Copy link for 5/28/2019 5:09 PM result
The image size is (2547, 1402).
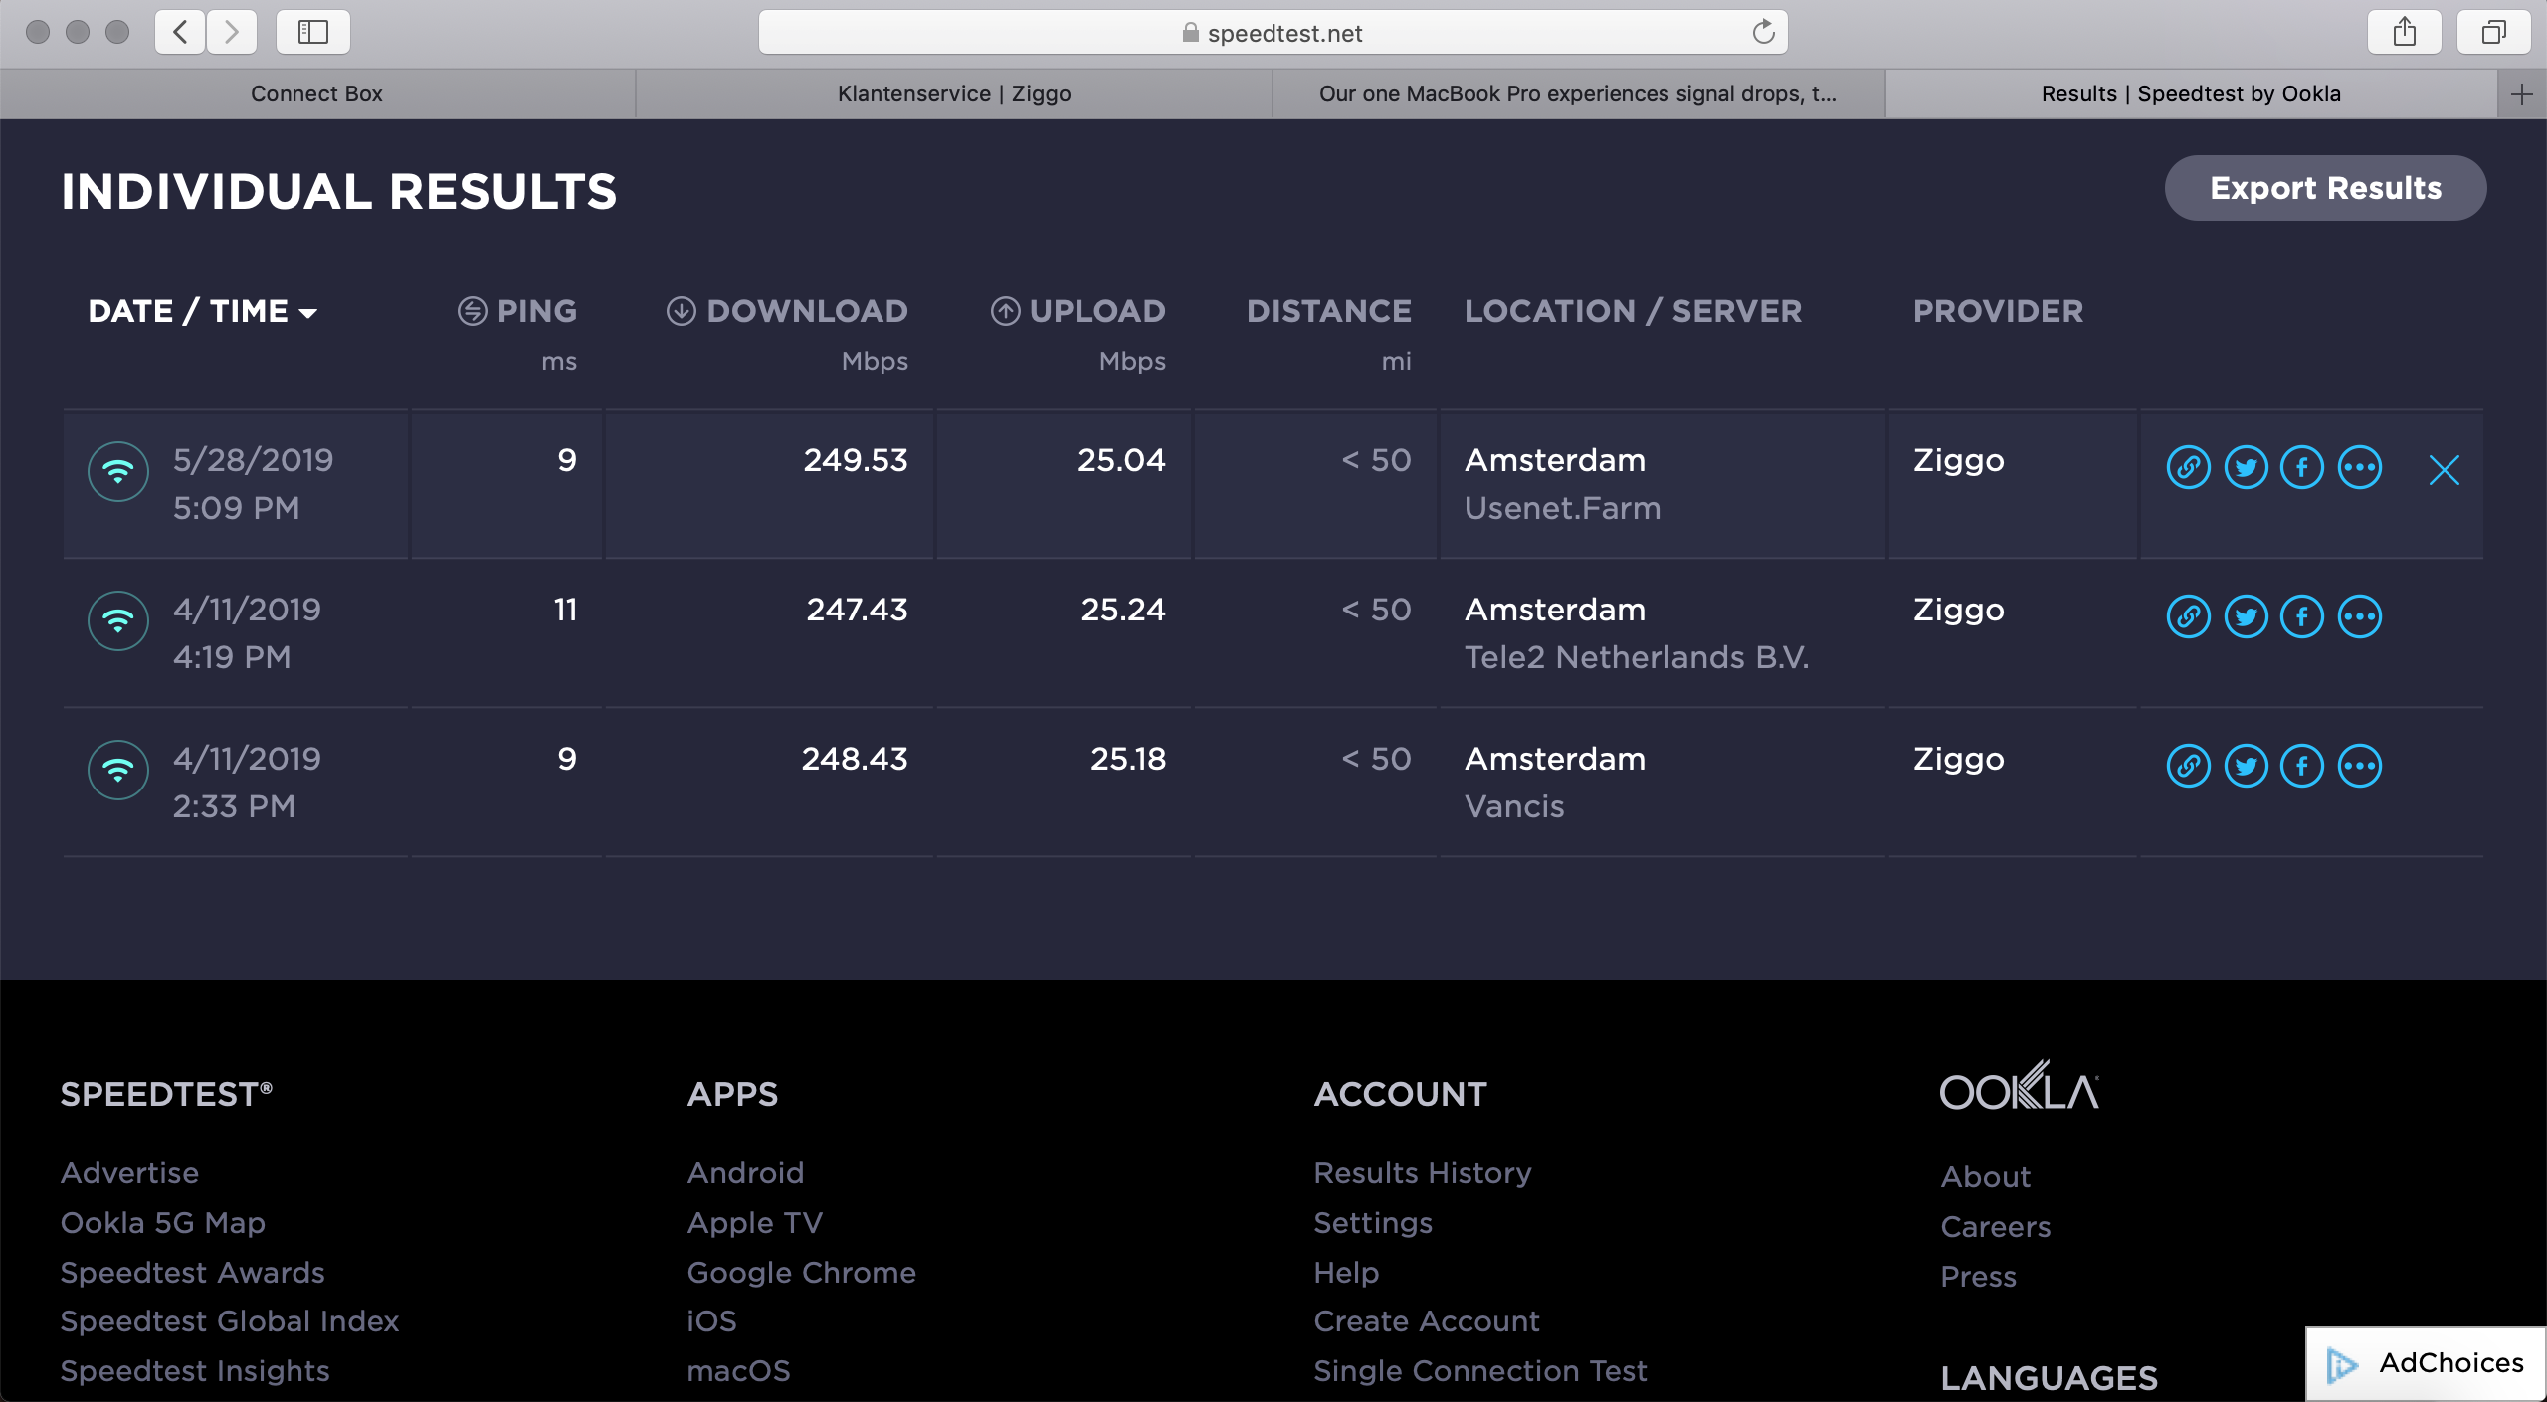tap(2188, 467)
